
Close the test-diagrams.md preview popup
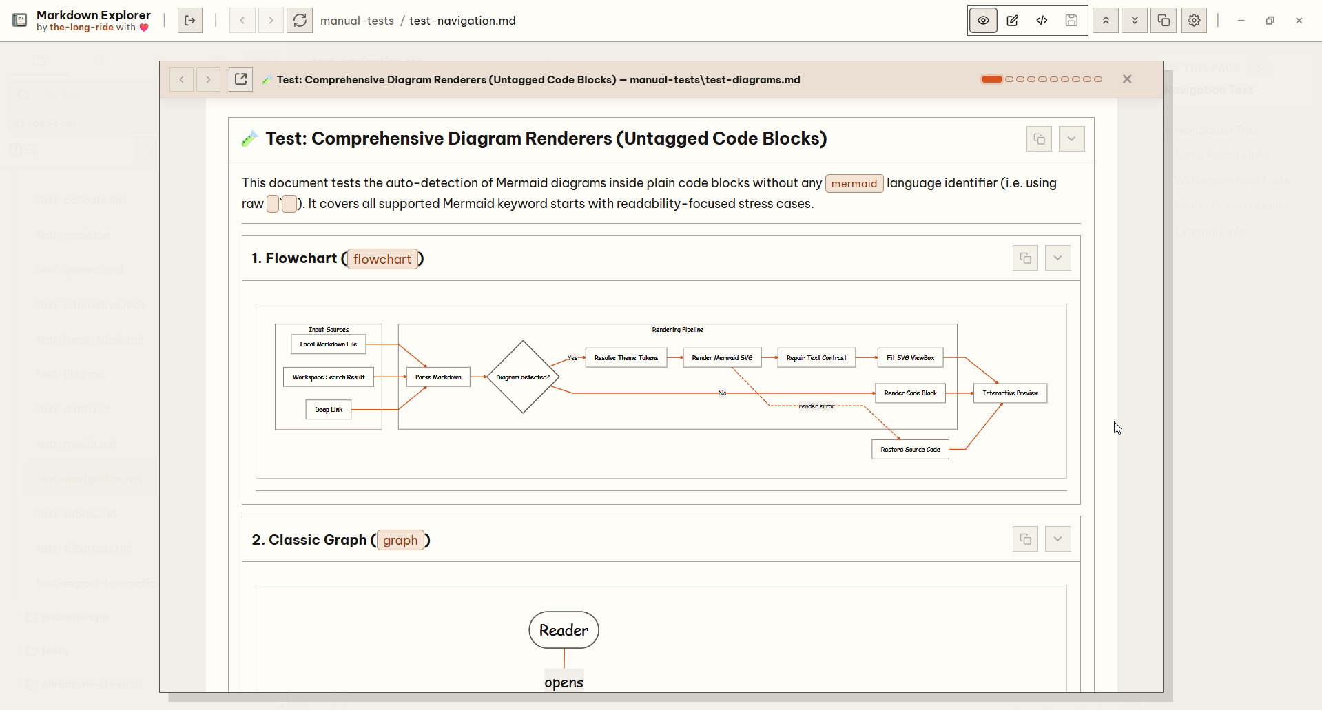(x=1127, y=79)
